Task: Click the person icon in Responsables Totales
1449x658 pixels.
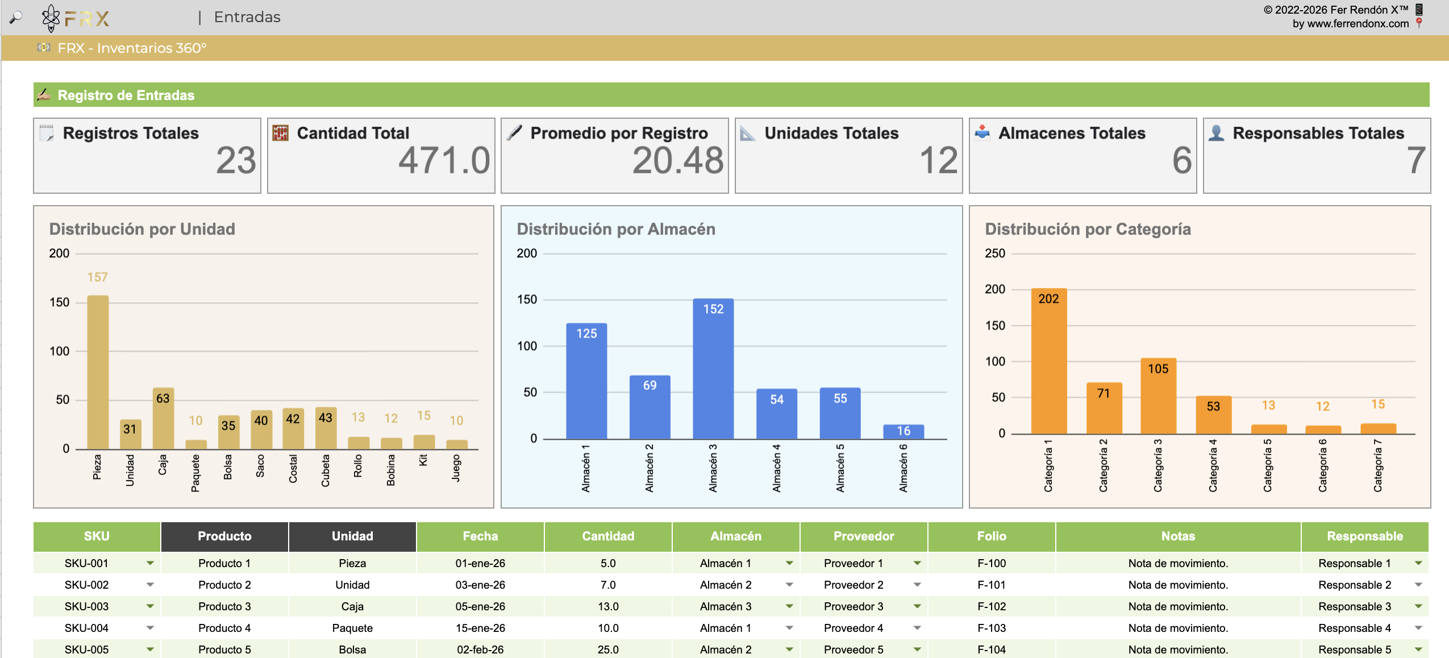Action: click(x=1216, y=133)
